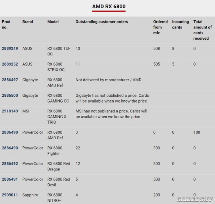Open product link 2886492 Red Dragon

point(10,163)
